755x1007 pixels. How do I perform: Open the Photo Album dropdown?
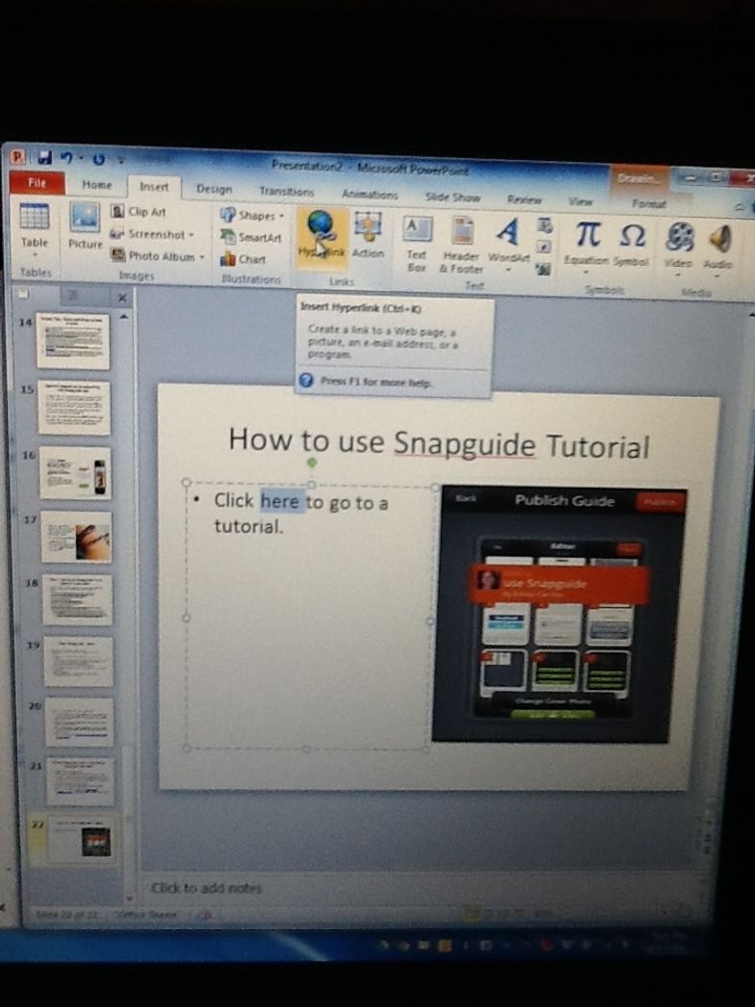pyautogui.click(x=157, y=255)
